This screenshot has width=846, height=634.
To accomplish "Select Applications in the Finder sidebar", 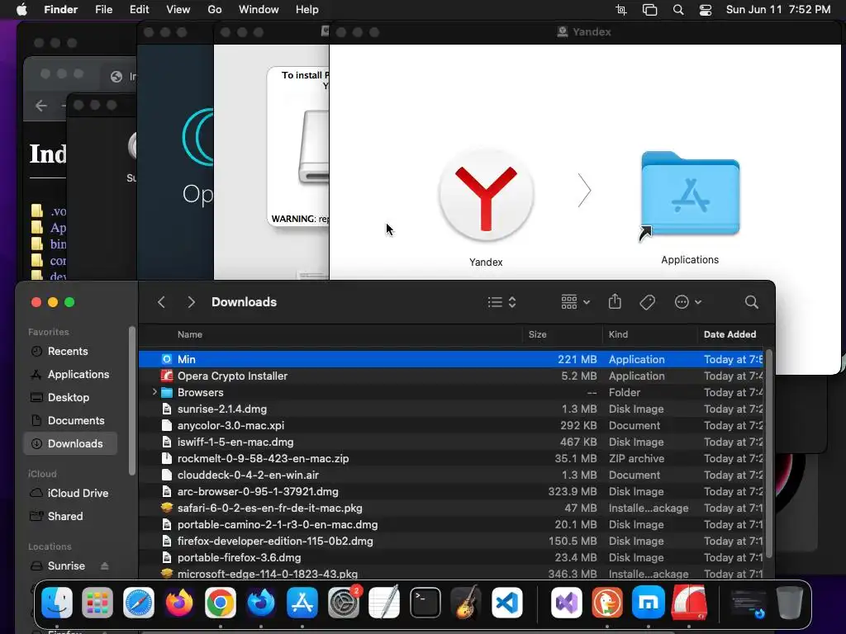I will pos(70,374).
